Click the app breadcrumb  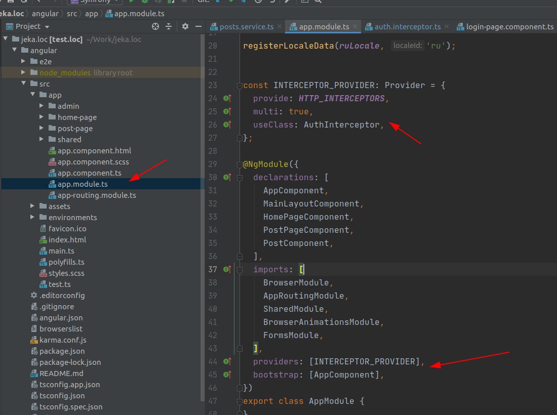(91, 14)
